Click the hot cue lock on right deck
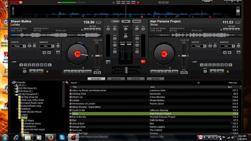The height and width of the screenshot is (141, 251). (221, 30)
